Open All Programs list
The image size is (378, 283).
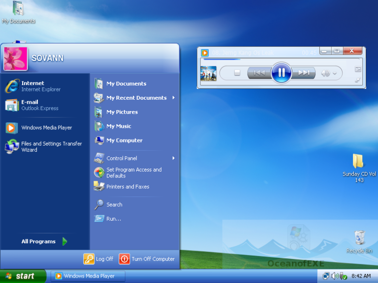tap(44, 241)
